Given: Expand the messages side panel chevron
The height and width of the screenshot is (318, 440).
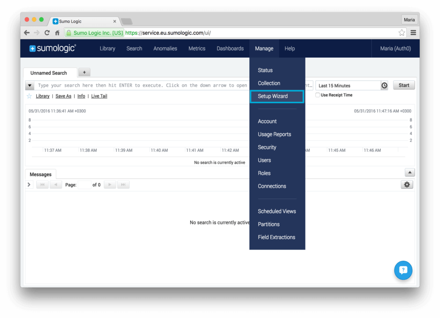Looking at the screenshot, I should pyautogui.click(x=29, y=184).
